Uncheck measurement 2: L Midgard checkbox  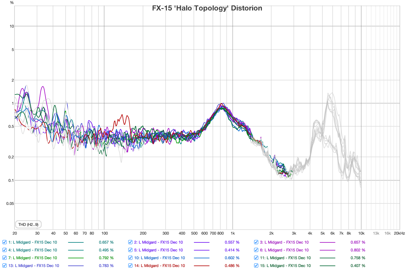pyautogui.click(x=130, y=242)
